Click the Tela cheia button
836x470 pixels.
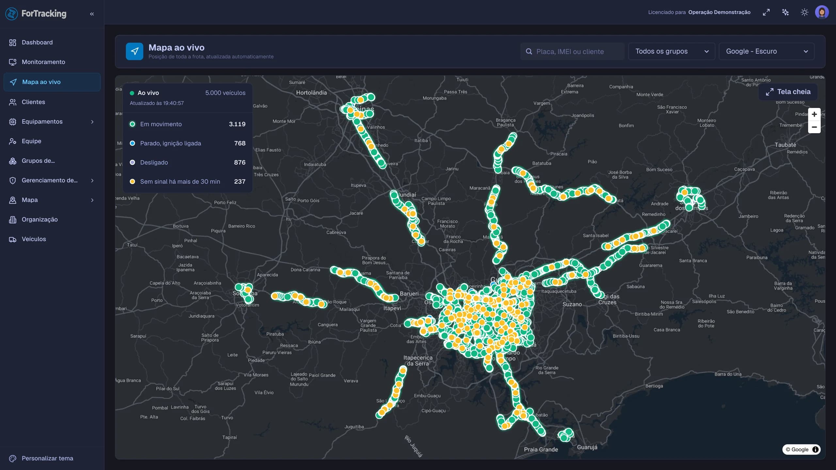tap(788, 92)
